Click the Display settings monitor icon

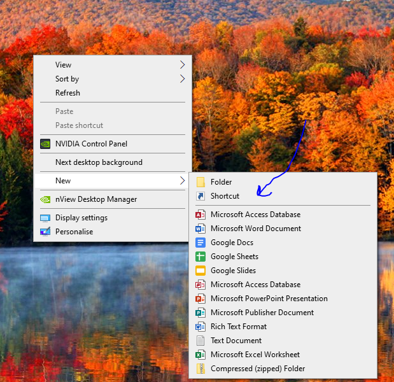[45, 218]
